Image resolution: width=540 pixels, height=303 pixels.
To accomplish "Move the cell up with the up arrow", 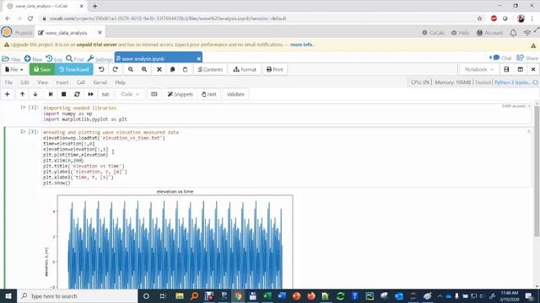I will pos(23,94).
